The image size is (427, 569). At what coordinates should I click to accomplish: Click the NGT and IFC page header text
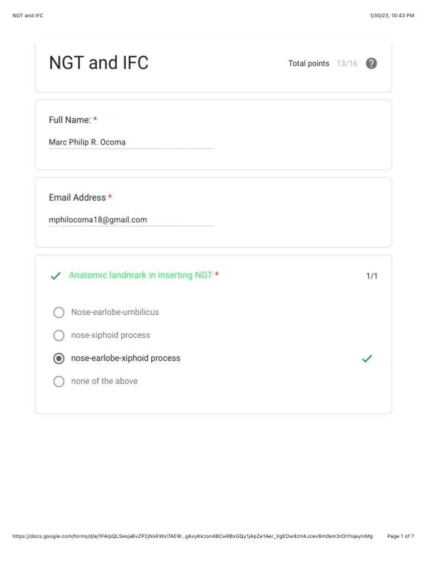click(x=28, y=16)
